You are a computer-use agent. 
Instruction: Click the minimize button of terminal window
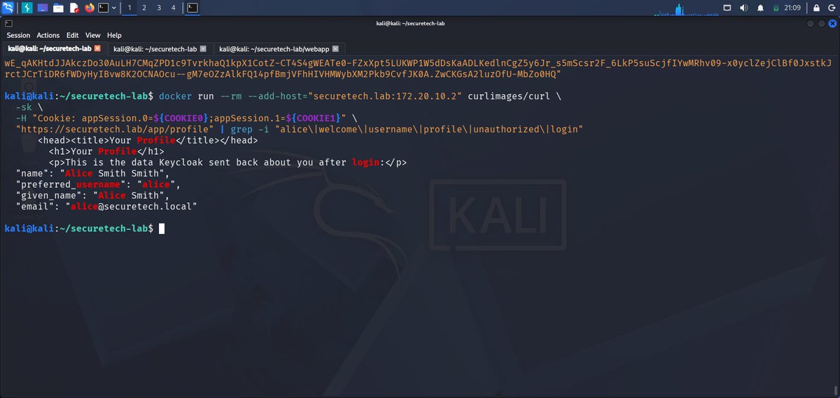pyautogui.click(x=811, y=23)
